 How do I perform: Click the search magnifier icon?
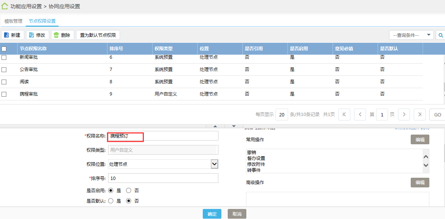[441, 35]
